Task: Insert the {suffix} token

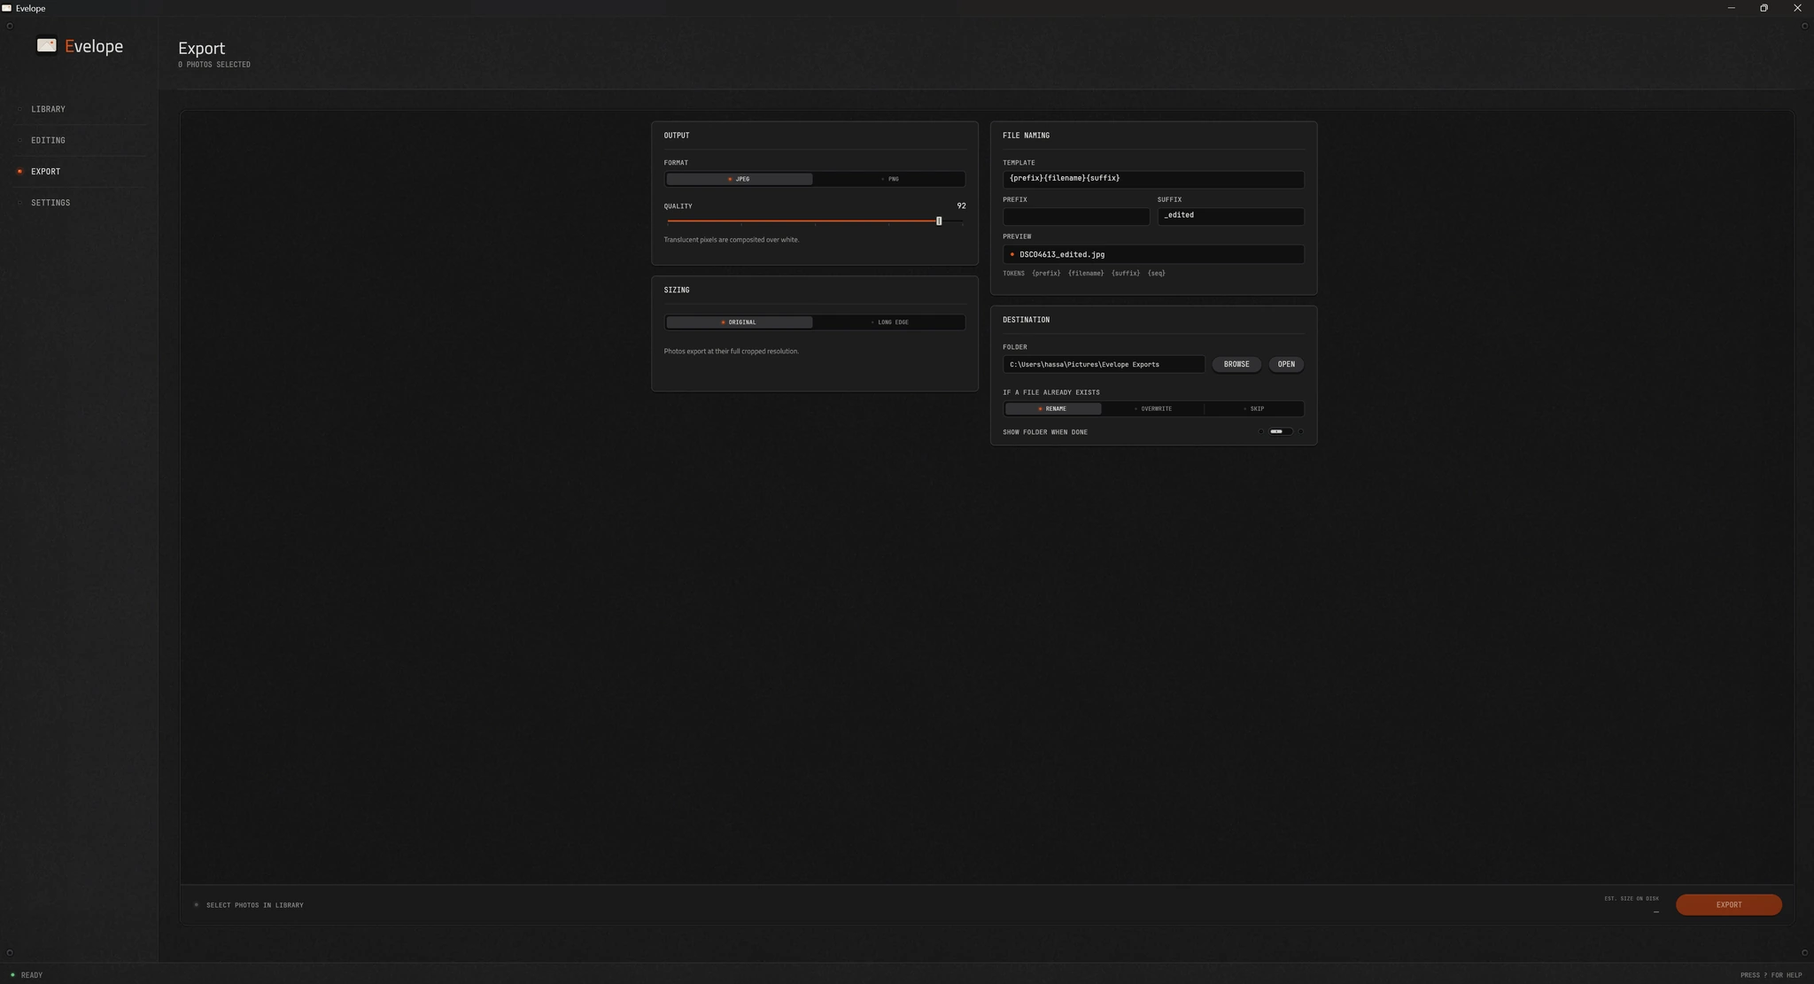Action: click(x=1126, y=274)
